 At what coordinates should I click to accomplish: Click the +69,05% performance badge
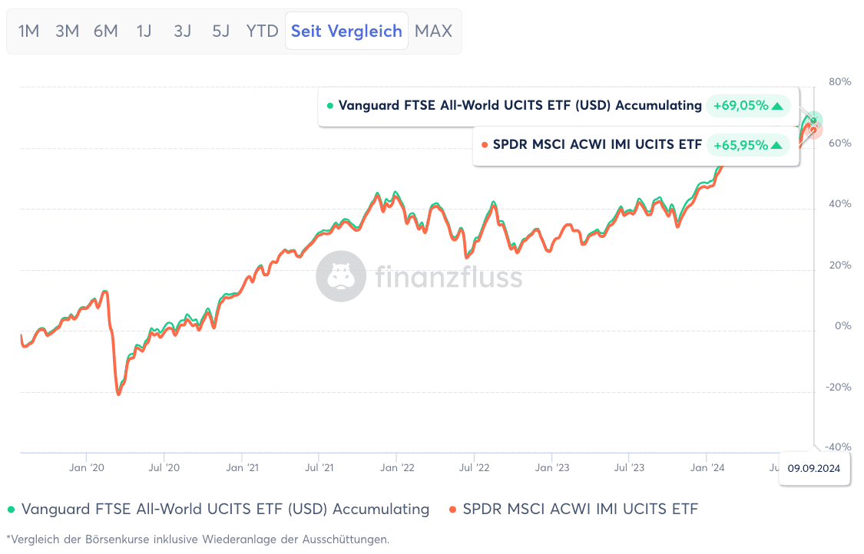click(x=748, y=105)
